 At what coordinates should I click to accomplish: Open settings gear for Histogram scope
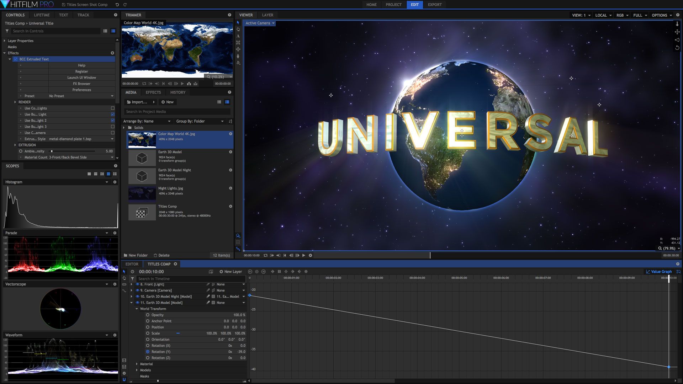pos(115,182)
